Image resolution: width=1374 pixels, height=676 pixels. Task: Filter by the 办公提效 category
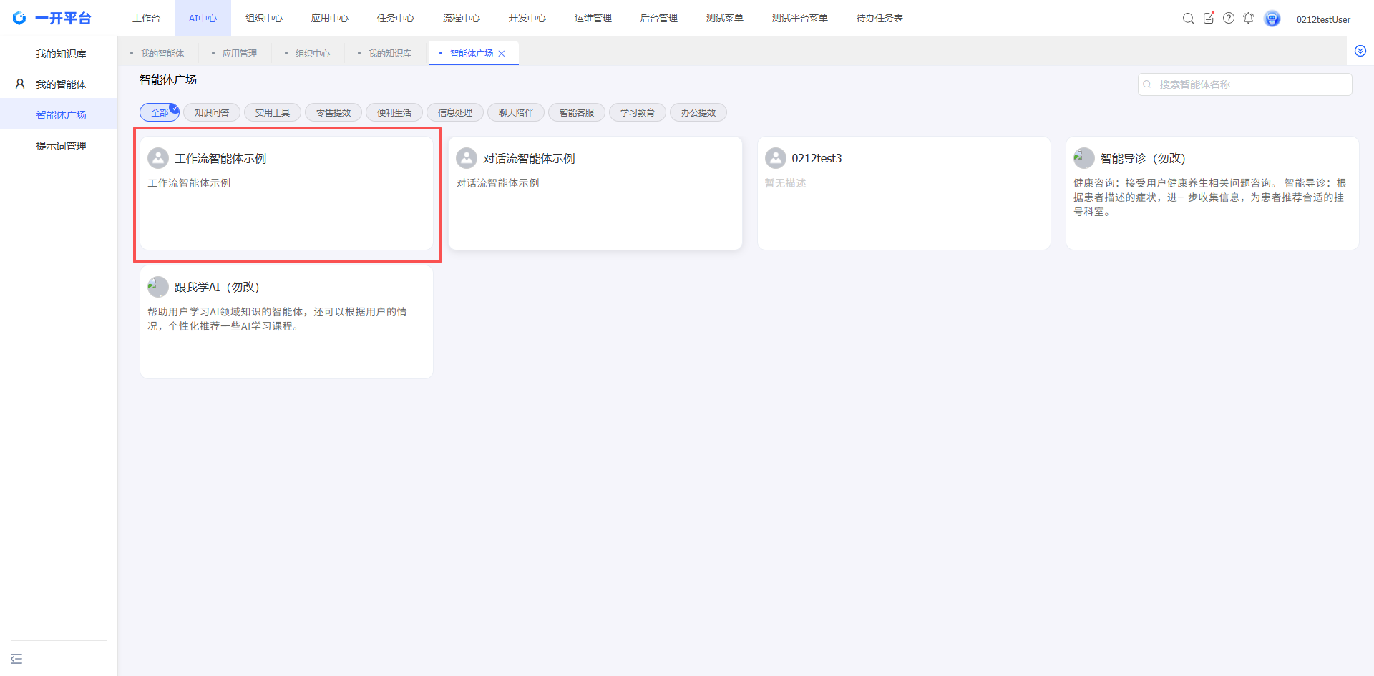(x=698, y=113)
